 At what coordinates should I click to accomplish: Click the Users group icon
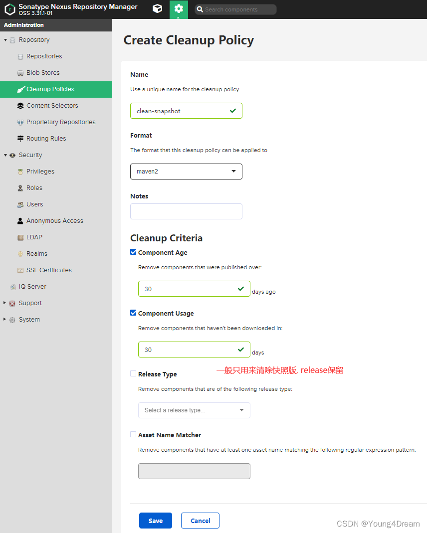coord(20,204)
